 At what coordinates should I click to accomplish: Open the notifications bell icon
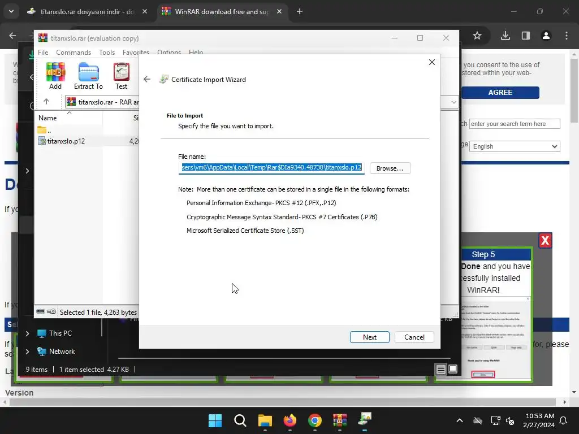pos(564,420)
